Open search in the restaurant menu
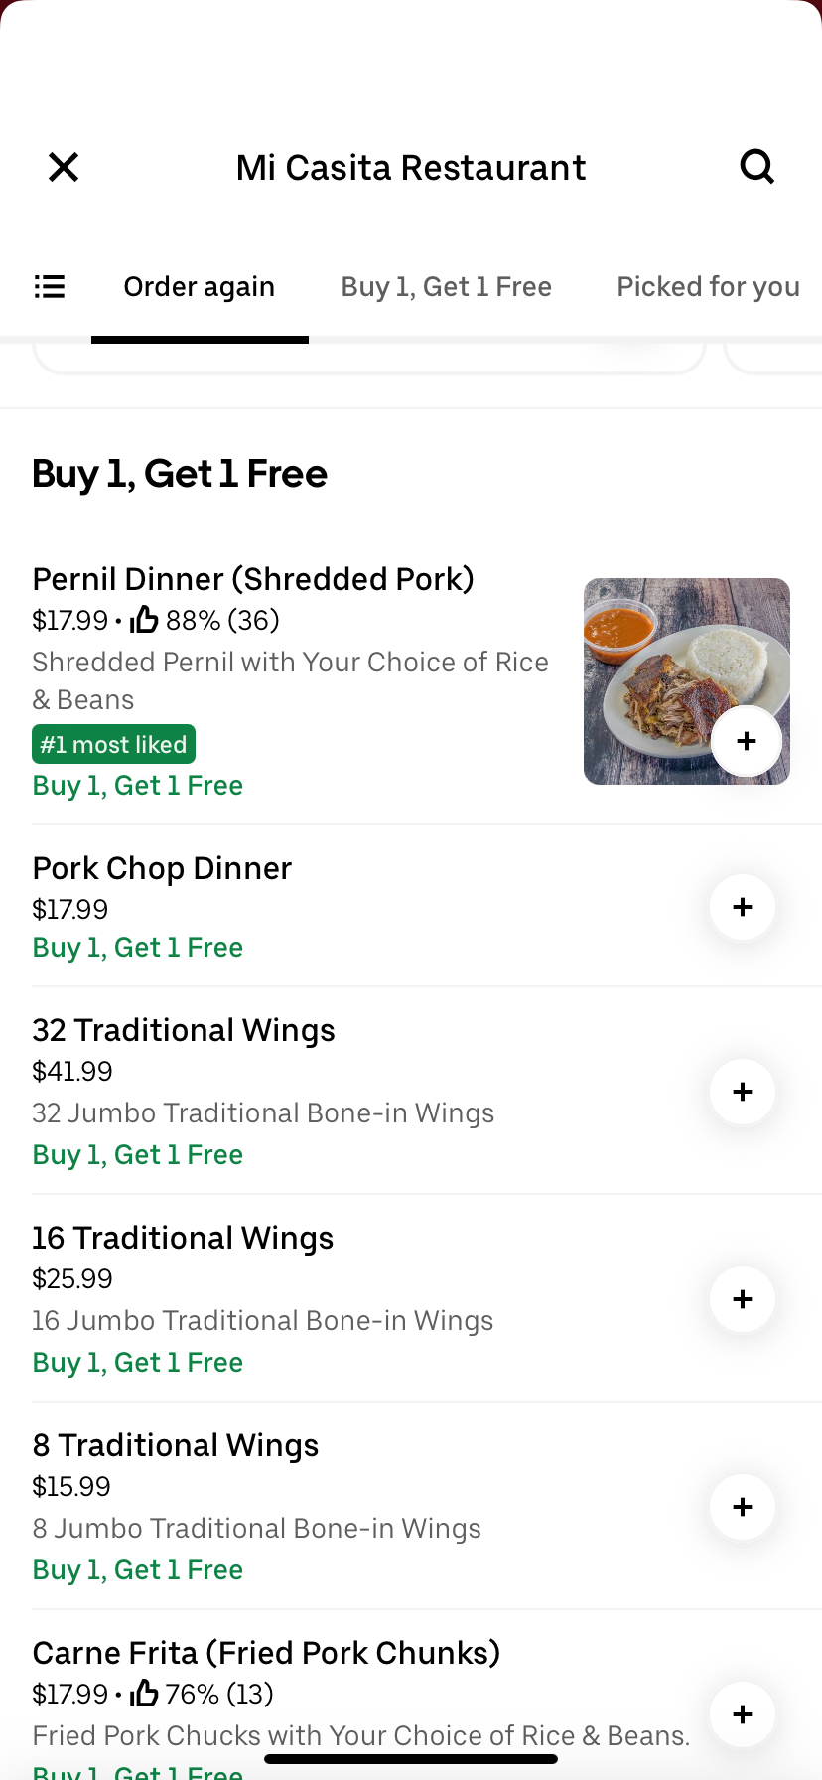 (x=756, y=167)
